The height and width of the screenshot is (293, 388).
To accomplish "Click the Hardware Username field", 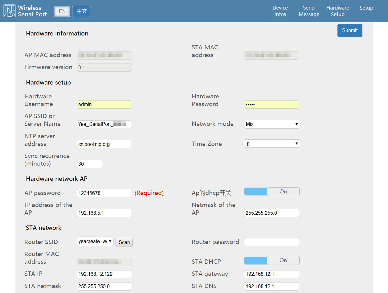I will click(104, 105).
